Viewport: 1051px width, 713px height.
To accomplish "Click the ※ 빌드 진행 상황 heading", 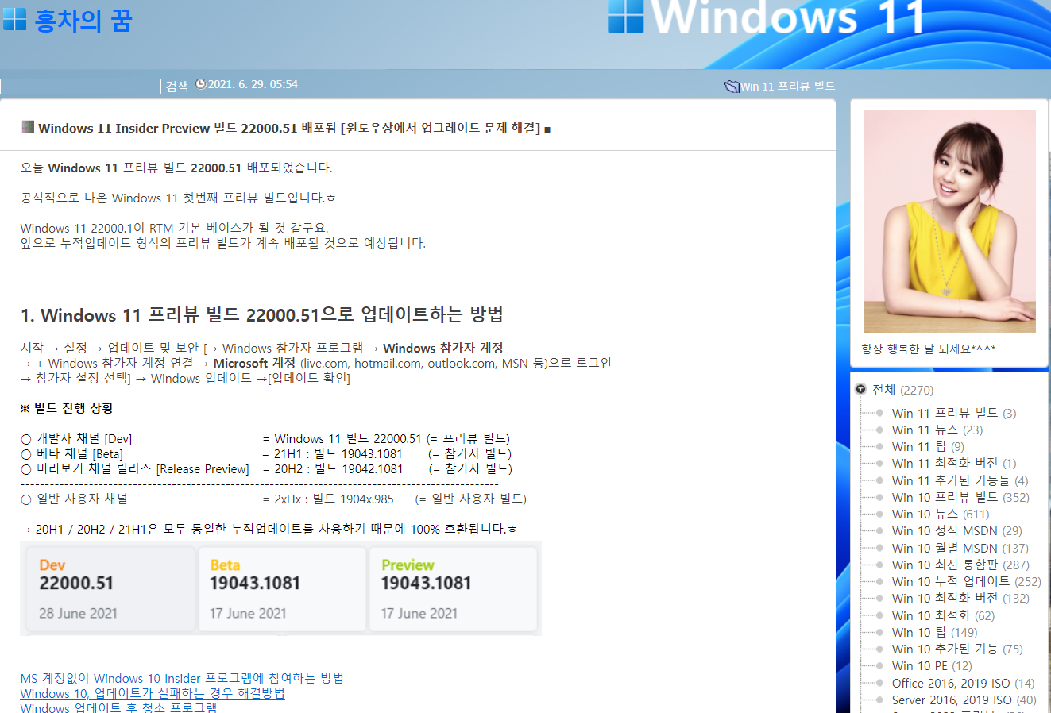I will [x=67, y=408].
